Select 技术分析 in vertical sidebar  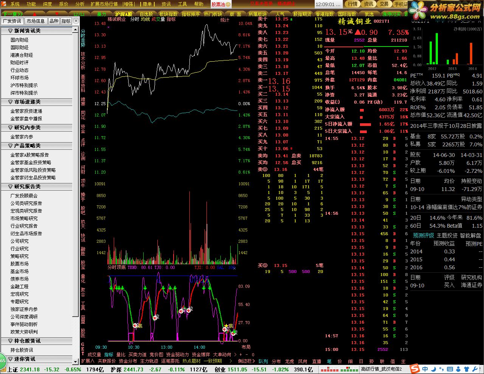point(83,61)
